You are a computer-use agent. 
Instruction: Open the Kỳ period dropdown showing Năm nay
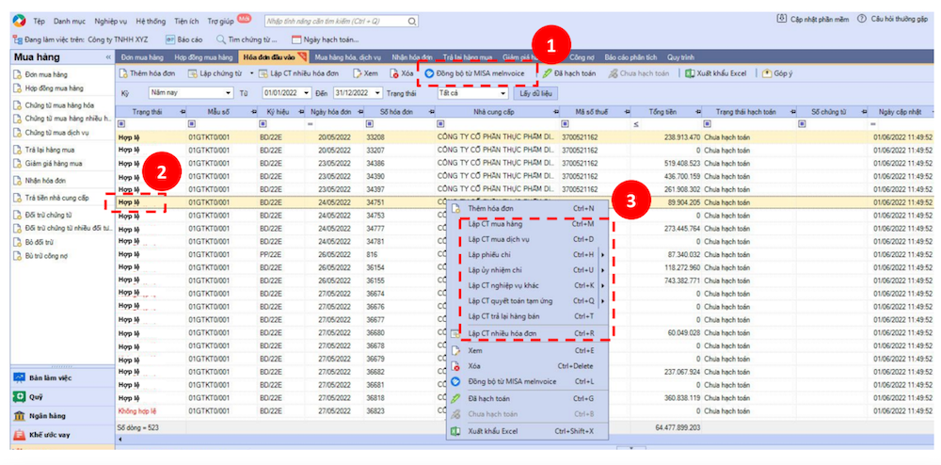click(229, 93)
